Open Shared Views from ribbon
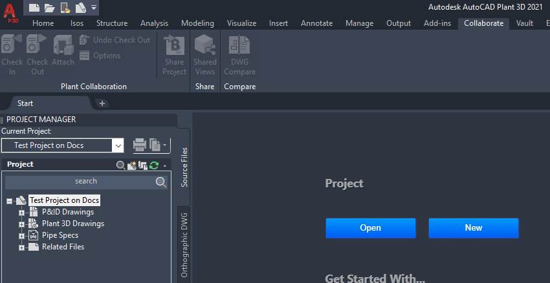The height and width of the screenshot is (283, 550). click(205, 55)
